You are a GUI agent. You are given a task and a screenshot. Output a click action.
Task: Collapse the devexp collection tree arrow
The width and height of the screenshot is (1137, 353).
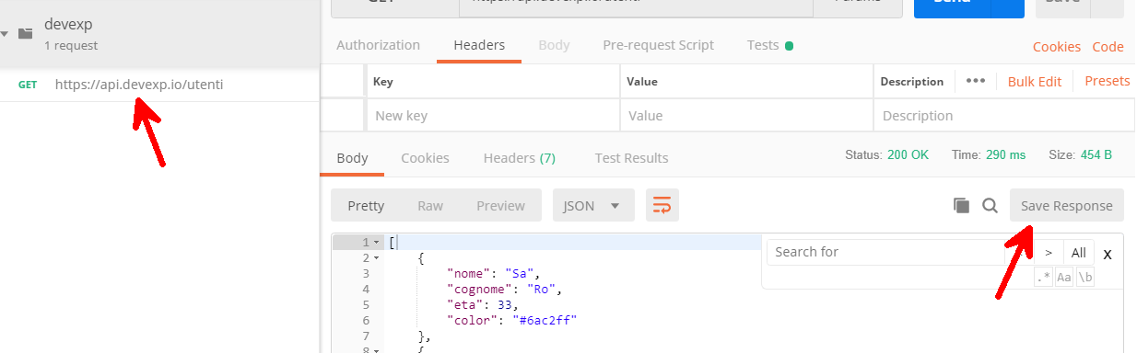tap(6, 34)
